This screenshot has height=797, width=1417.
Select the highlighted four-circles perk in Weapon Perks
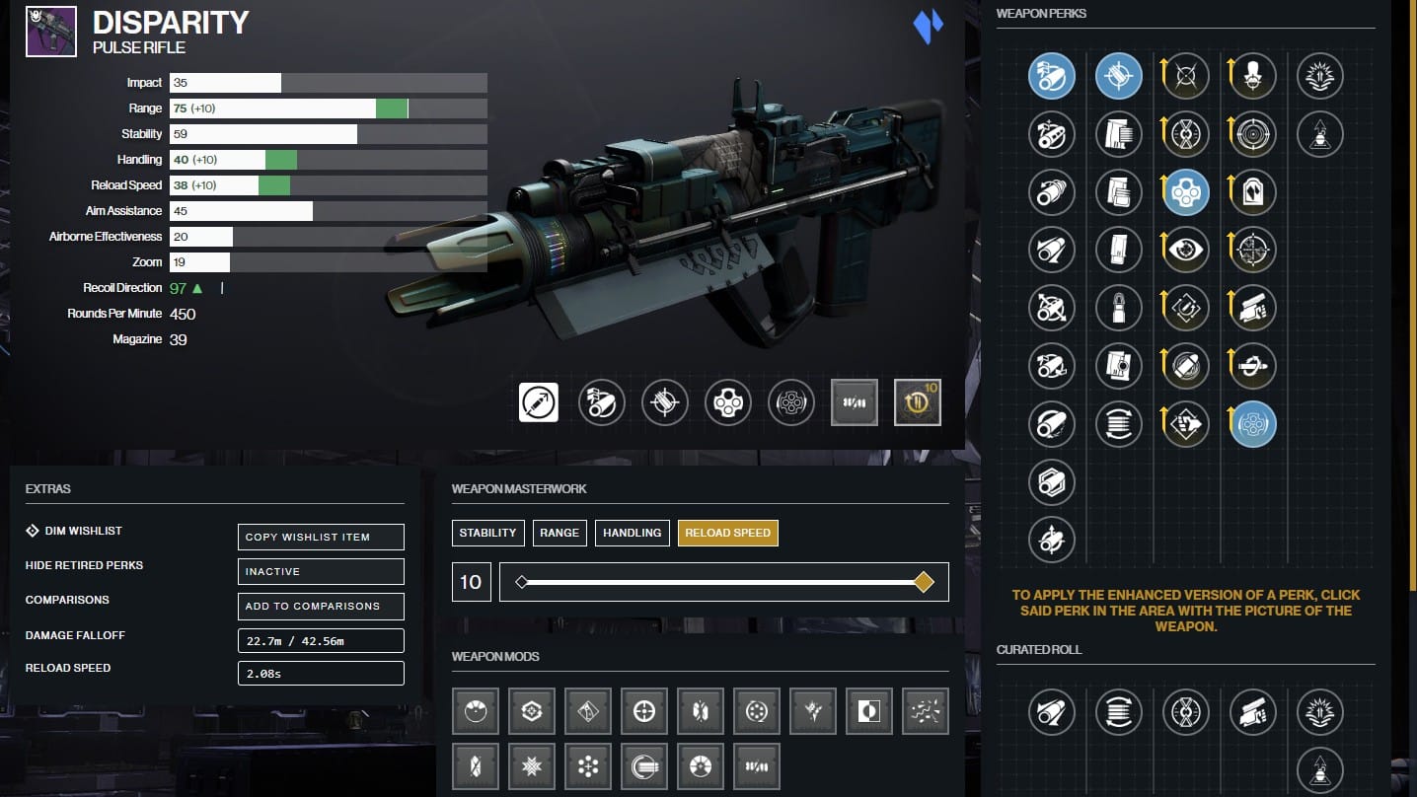(1186, 192)
